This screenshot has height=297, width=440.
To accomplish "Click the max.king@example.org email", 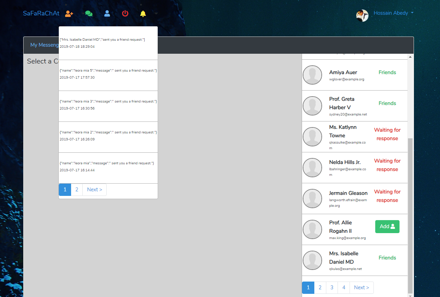I will tap(347, 238).
